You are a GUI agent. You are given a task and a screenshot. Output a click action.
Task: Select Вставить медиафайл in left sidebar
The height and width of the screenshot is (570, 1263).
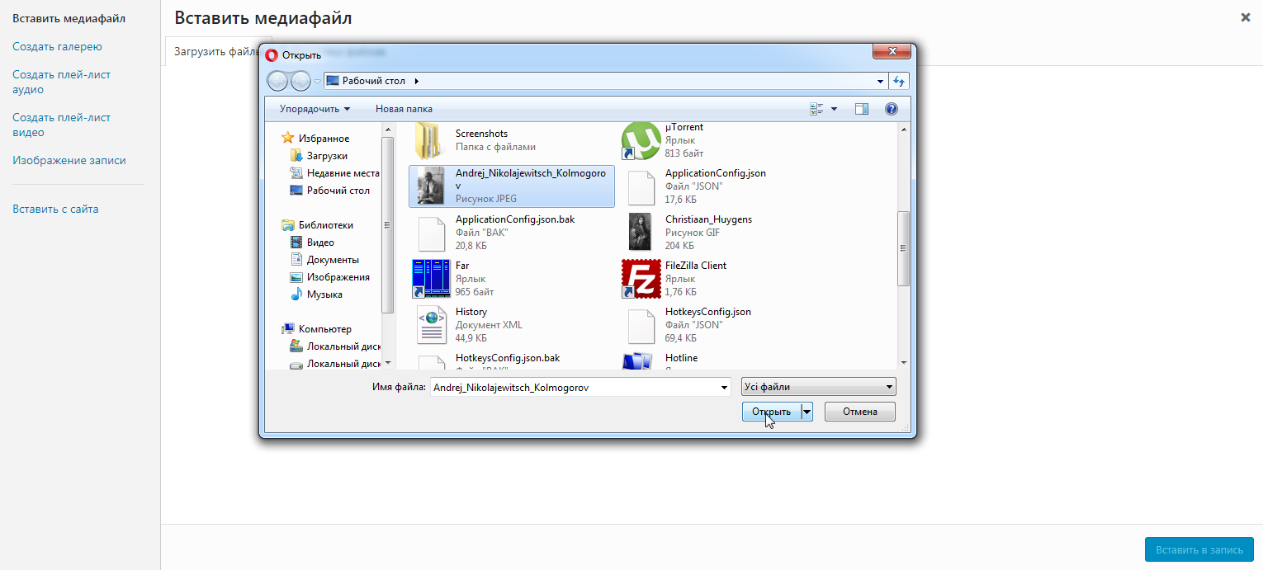[69, 18]
